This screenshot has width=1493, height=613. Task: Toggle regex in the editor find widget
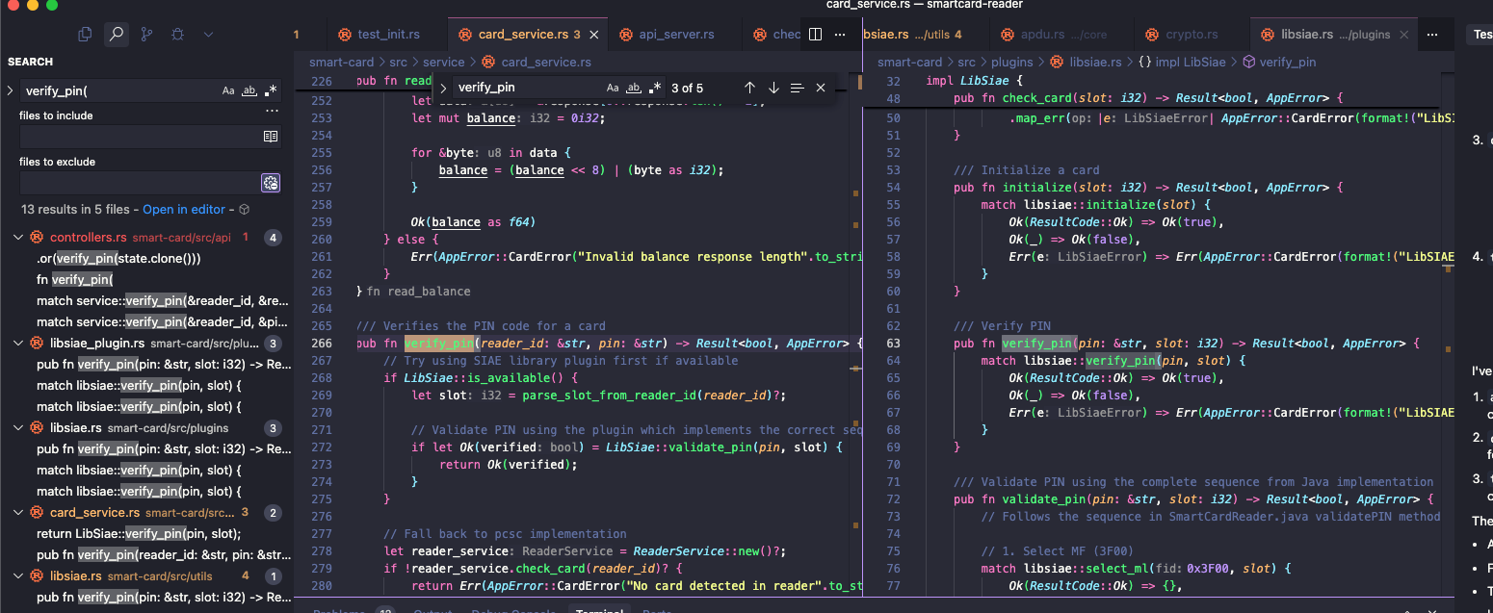coord(655,88)
